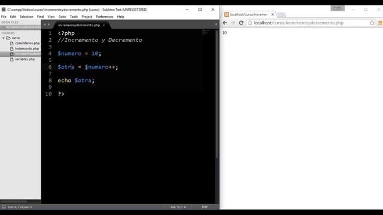Click the output '10' on the web page
The height and width of the screenshot is (215, 383).
point(224,33)
